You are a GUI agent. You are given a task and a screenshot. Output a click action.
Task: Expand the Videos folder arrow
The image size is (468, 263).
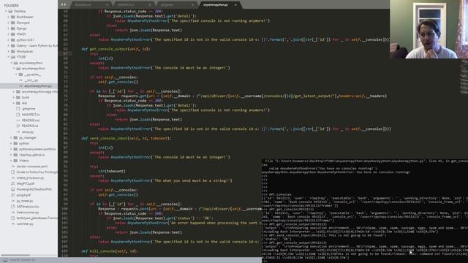(x=12, y=161)
